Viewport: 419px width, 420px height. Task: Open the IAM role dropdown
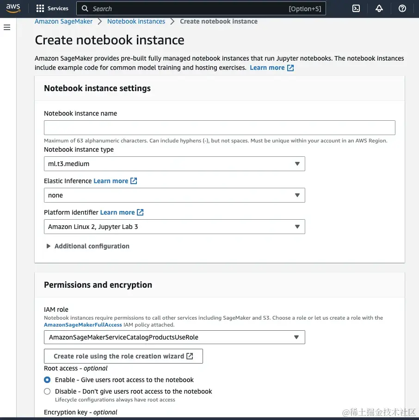174,337
